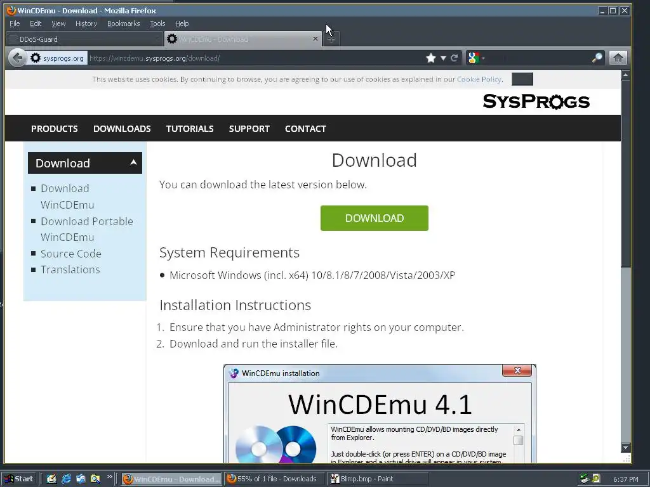
Task: Maximize the Firefox window
Action: pos(613,11)
